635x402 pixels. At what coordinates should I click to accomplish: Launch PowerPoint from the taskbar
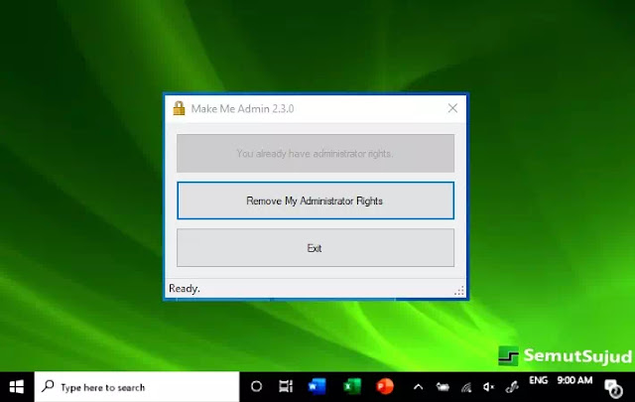[385, 386]
